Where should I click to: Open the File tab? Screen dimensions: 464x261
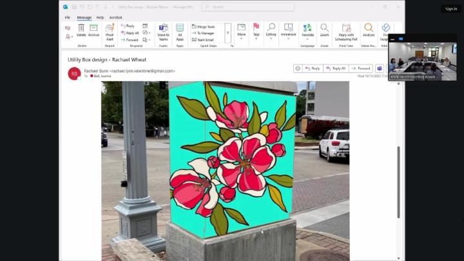click(x=67, y=17)
